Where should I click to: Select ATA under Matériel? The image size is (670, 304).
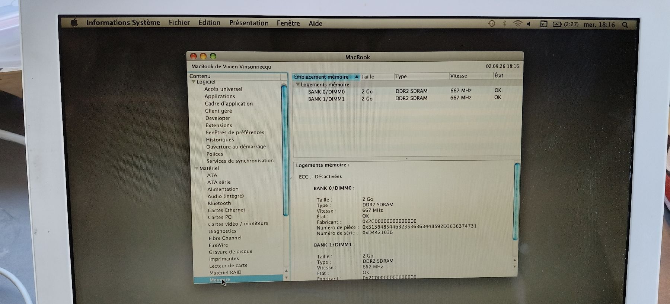point(212,175)
